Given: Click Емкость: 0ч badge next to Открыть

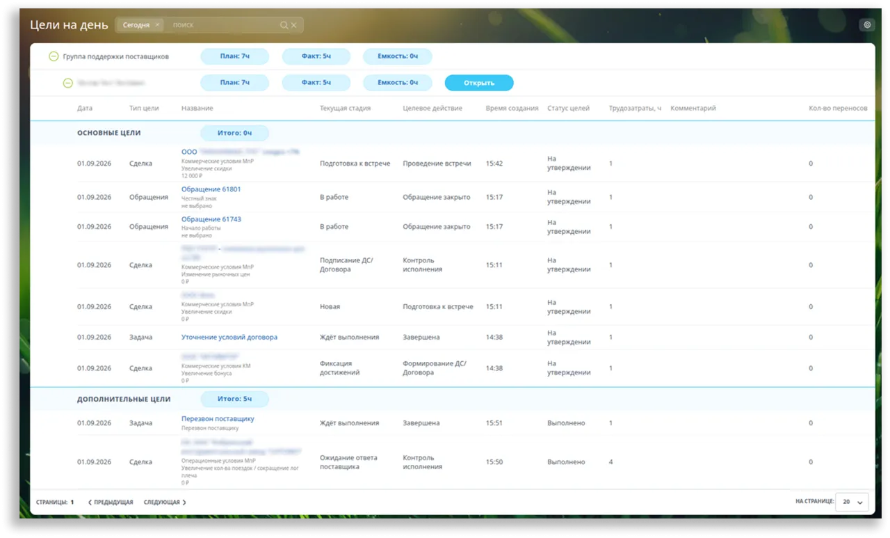Looking at the screenshot, I should (x=398, y=83).
